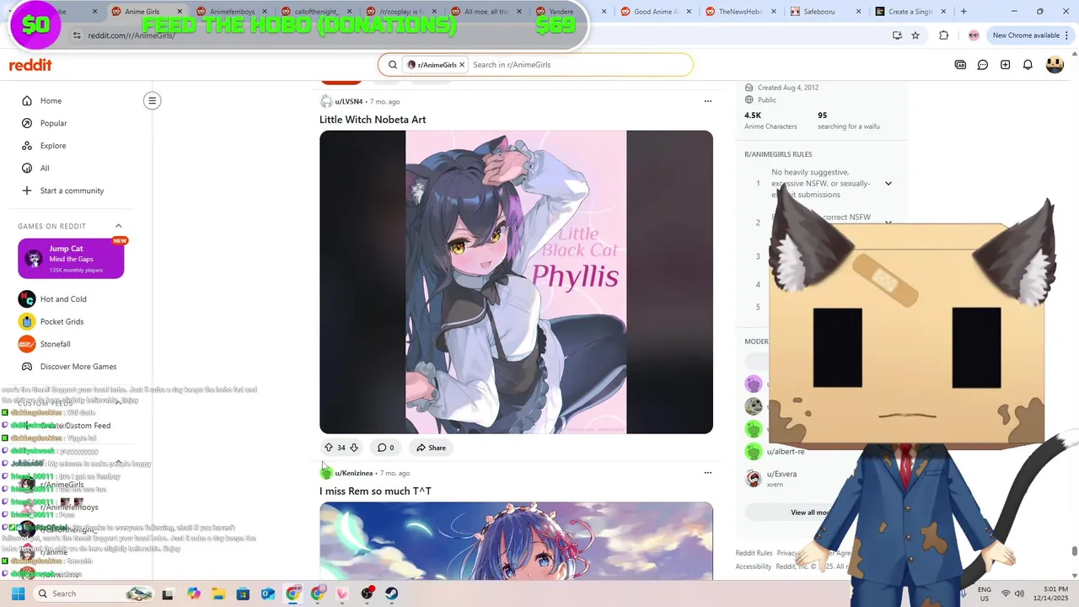This screenshot has height=607, width=1079.
Task: Launch the Jump Cat game
Action: pos(71,259)
